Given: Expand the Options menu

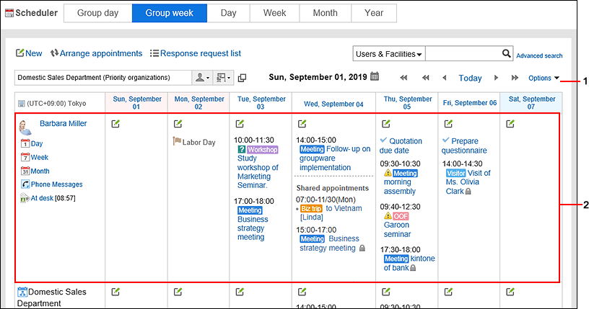Looking at the screenshot, I should pos(544,78).
